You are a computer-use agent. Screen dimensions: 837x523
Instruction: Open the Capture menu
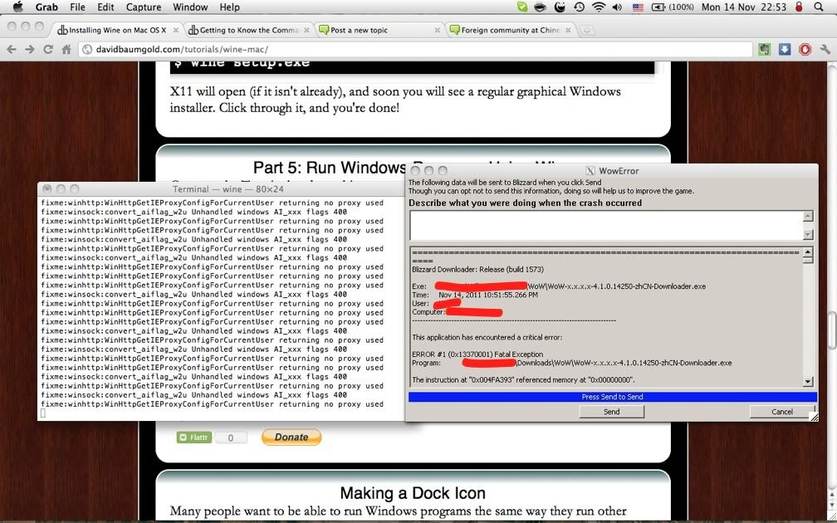144,7
